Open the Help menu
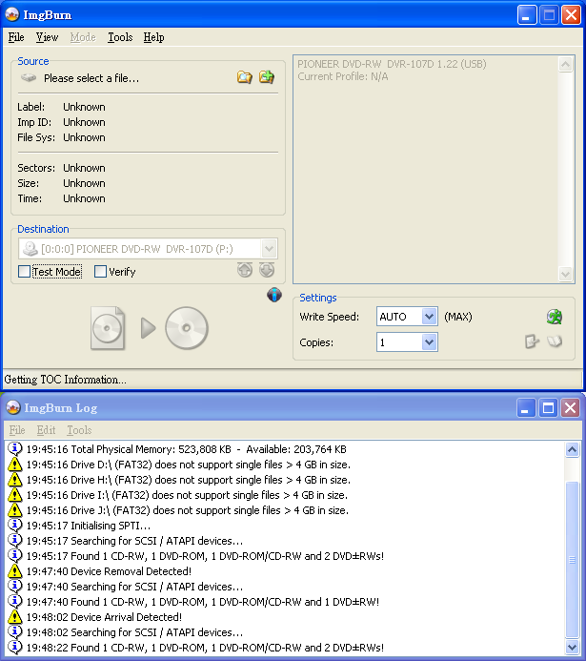 [x=153, y=37]
